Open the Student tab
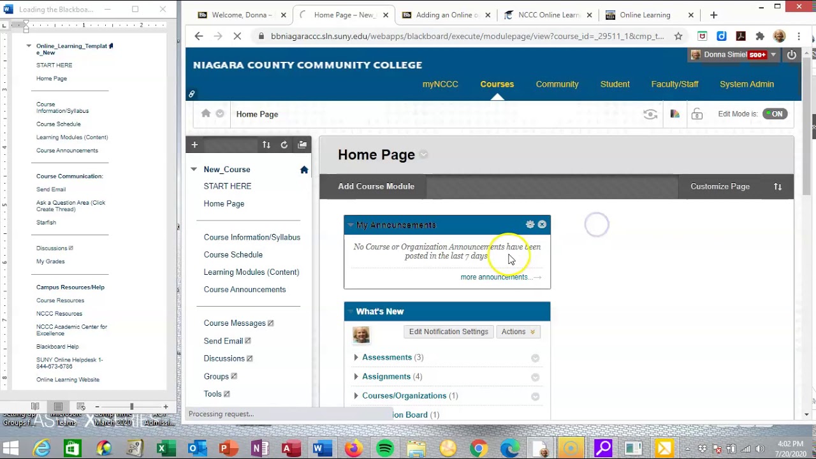Image resolution: width=816 pixels, height=459 pixels. (615, 84)
